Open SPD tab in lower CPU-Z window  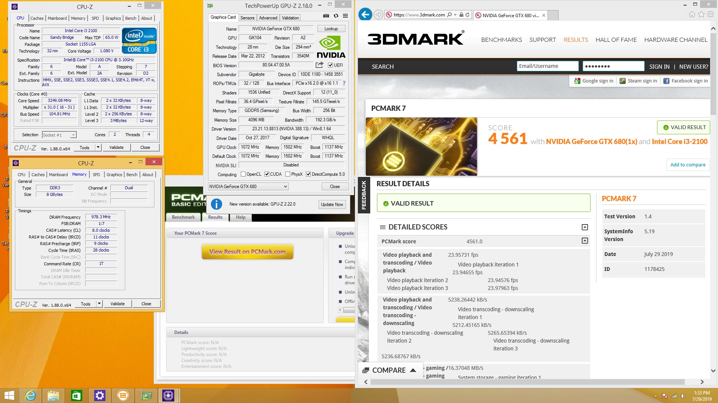coord(96,175)
